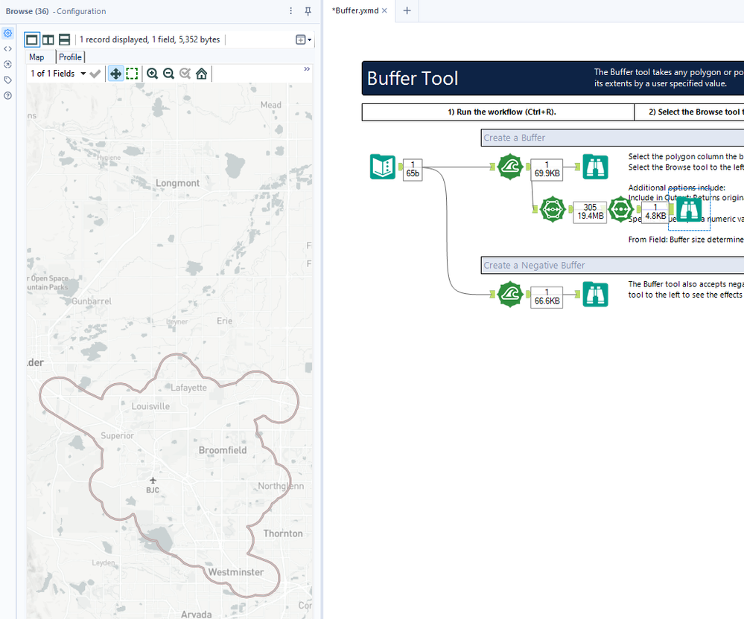Click the 305 19.4MB connection label
Viewport: 744px width, 619px height.
[x=590, y=212]
